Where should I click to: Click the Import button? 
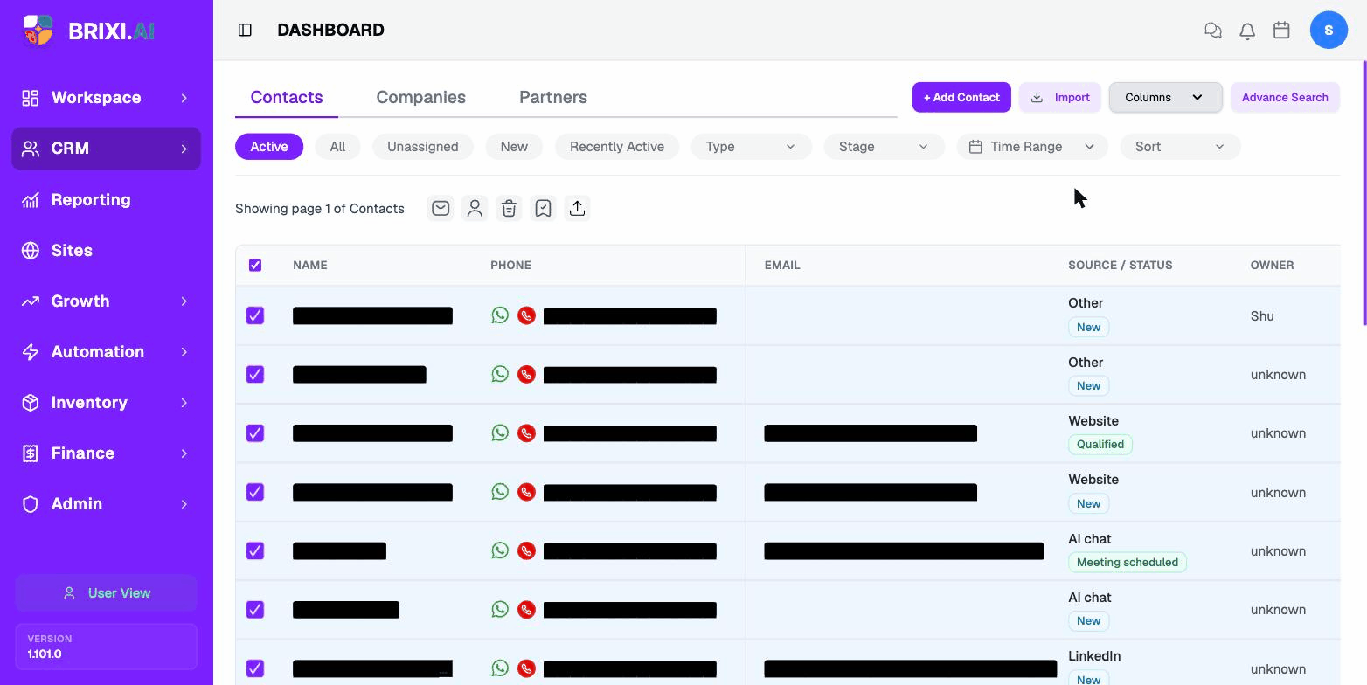click(1059, 97)
